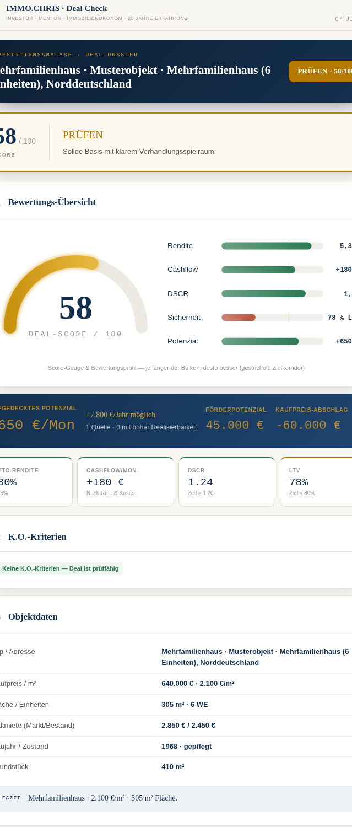Select the Cashflow row label

pos(182,270)
